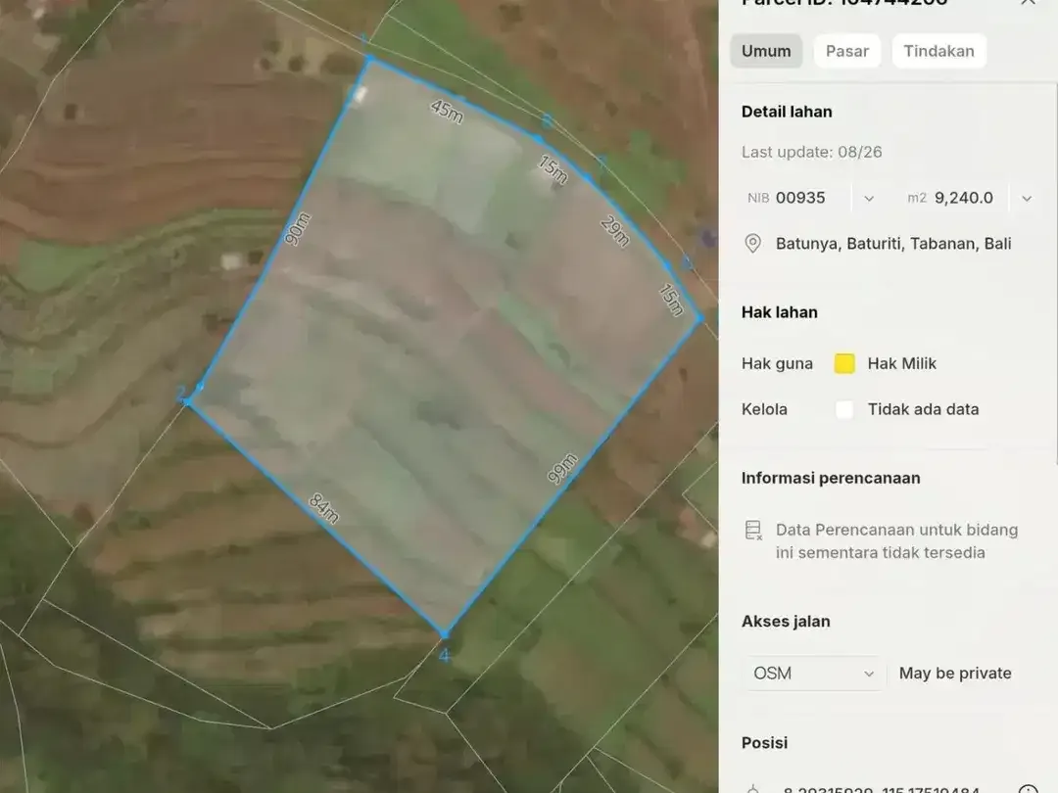Screen dimensions: 1058x793
Task: Open the OSM road access dropdown
Action: 814,673
